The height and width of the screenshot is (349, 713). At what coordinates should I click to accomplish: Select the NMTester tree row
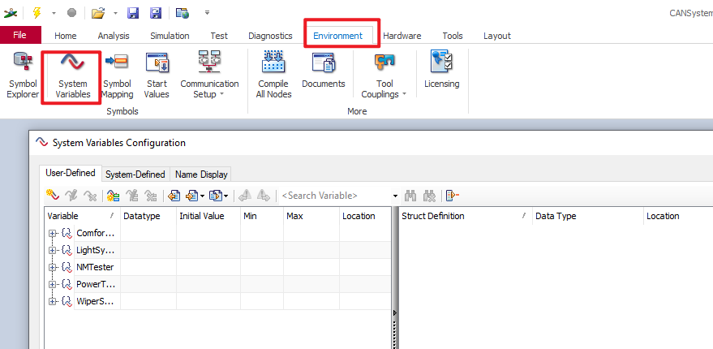click(x=218, y=267)
